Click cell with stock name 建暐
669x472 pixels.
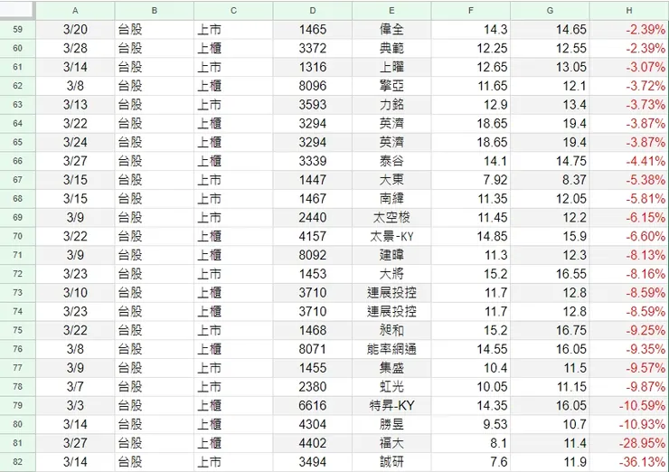[391, 255]
